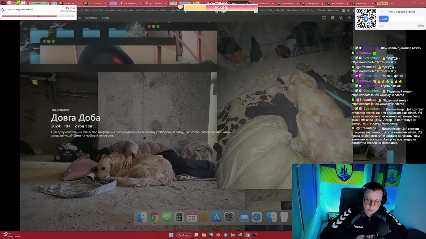The height and width of the screenshot is (239, 426).
Task: Open the Wi-Fi menu bar icon
Action: tap(349, 18)
